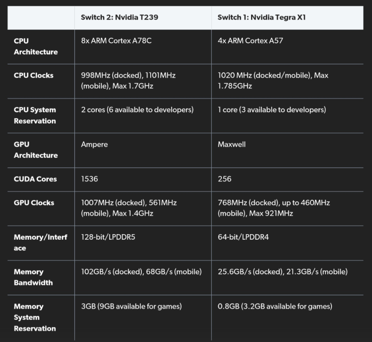Select the CUDA Cores row label
Viewport: 372px width, 342px height.
point(35,179)
